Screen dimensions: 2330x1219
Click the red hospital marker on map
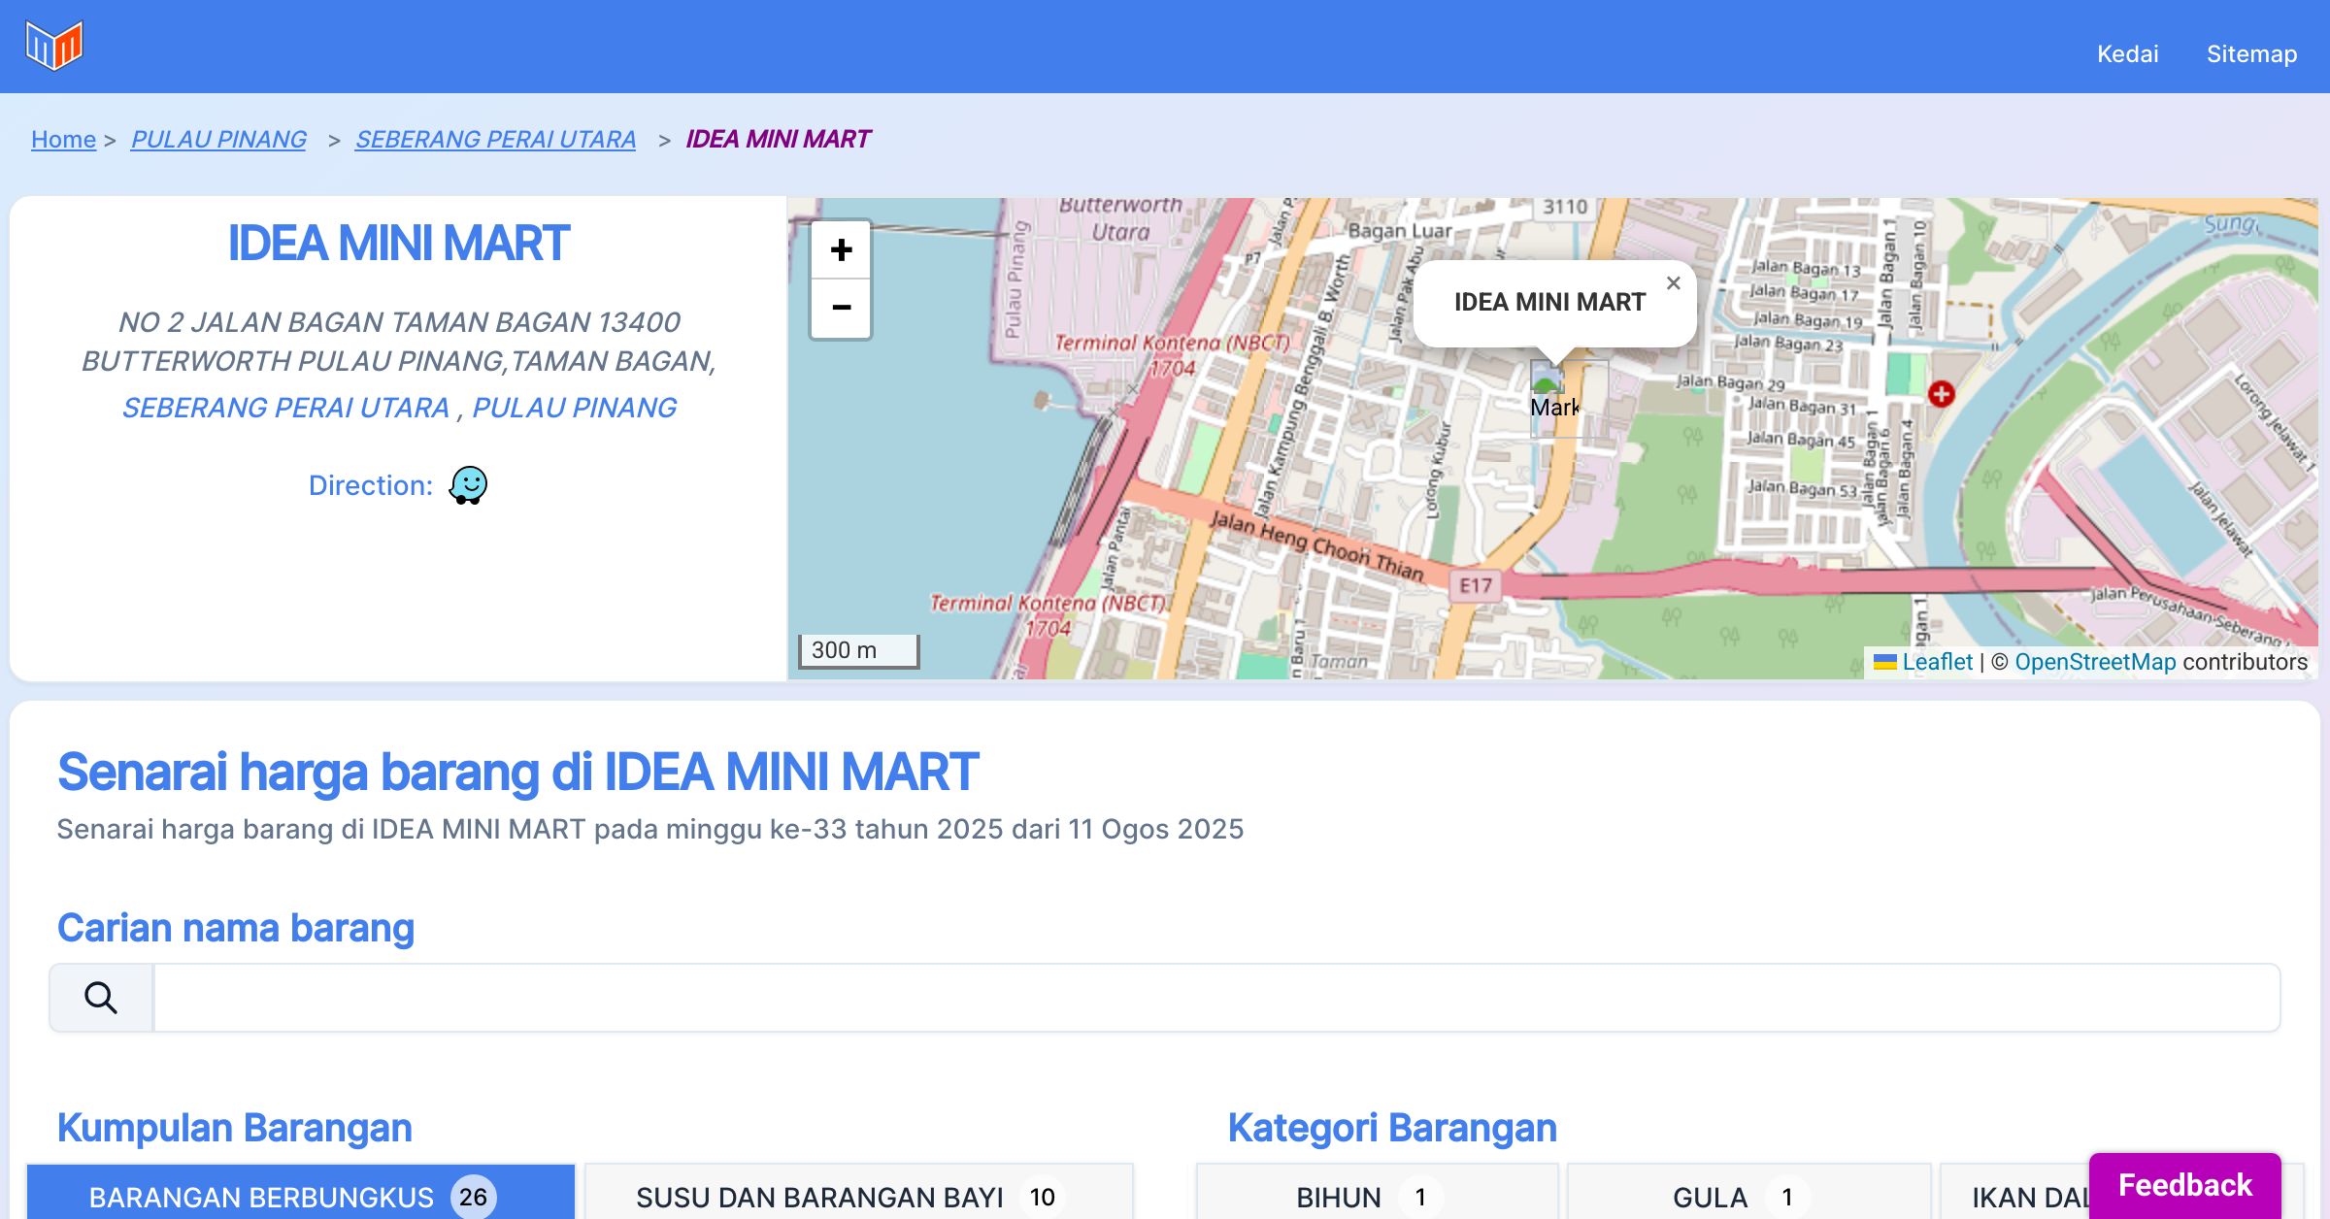click(x=1941, y=394)
